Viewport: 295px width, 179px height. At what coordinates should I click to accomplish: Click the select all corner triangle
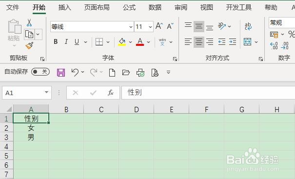tap(9, 109)
